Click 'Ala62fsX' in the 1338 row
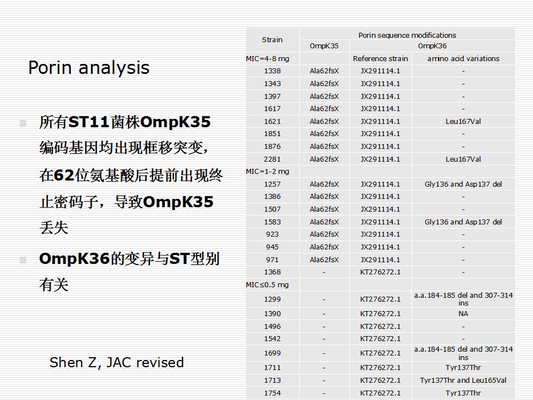Image resolution: width=533 pixels, height=400 pixels. (324, 71)
